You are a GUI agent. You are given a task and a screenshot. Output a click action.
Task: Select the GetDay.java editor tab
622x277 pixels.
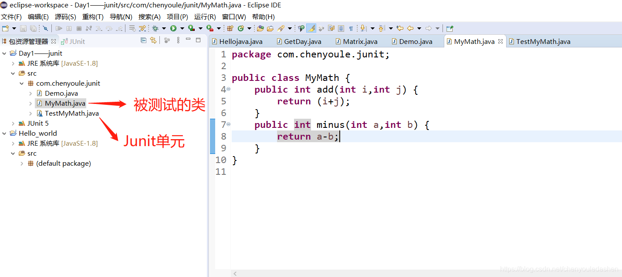coord(298,42)
